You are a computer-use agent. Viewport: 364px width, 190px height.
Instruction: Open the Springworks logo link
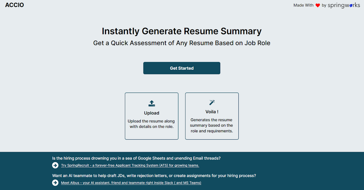point(344,5)
